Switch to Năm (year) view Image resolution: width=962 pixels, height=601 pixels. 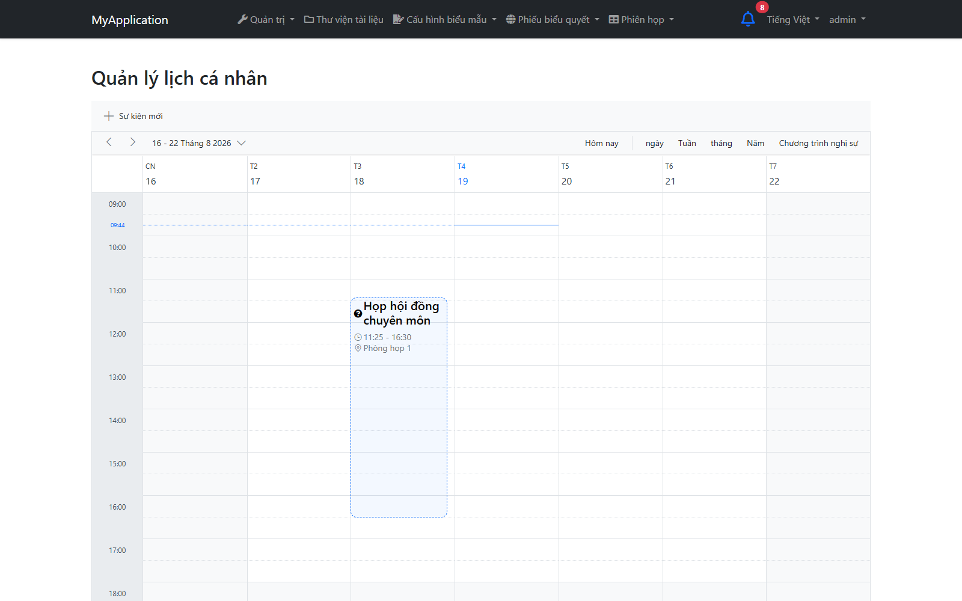(755, 143)
